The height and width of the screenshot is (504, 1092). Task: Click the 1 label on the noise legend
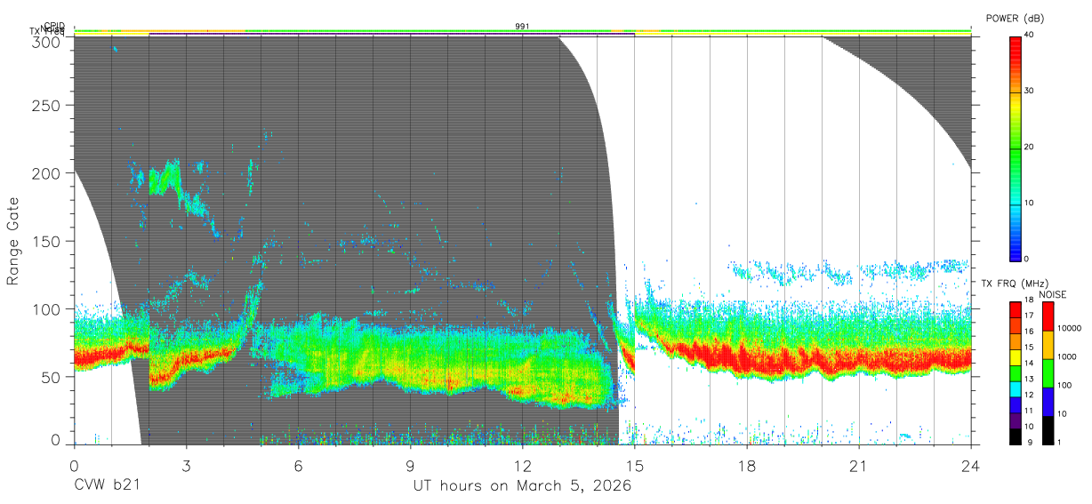(1059, 443)
